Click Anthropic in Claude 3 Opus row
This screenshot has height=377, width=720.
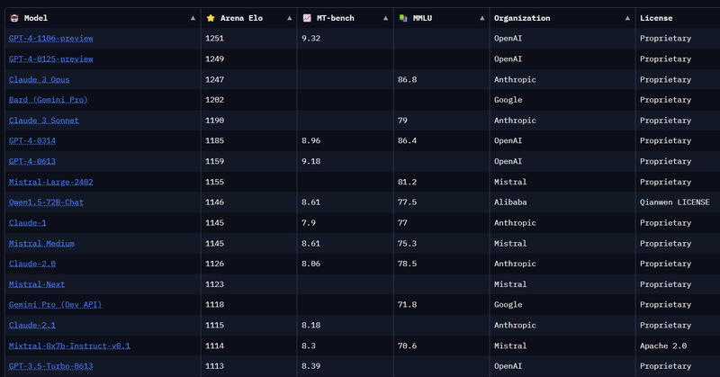pyautogui.click(x=515, y=80)
